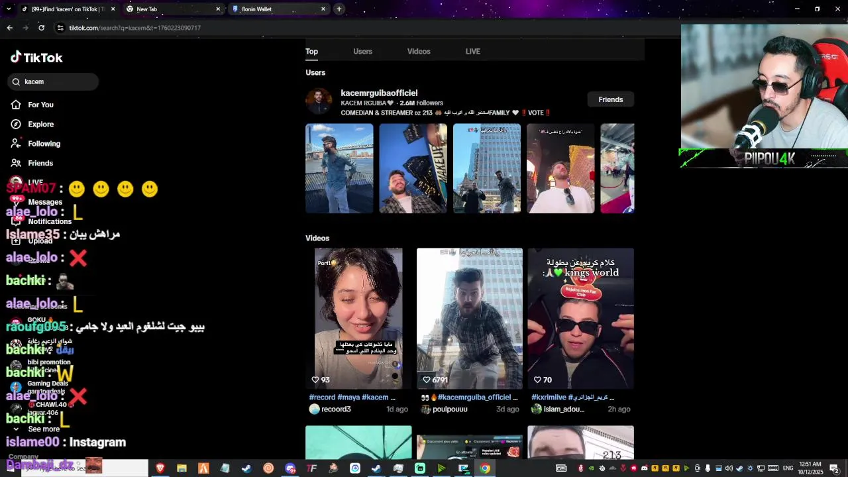Open third user video with skyscraper
848x477 pixels.
click(x=486, y=168)
